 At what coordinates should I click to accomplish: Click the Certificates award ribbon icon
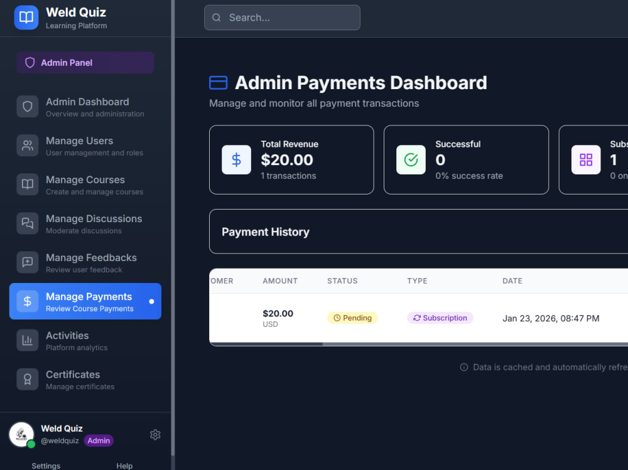click(x=27, y=379)
